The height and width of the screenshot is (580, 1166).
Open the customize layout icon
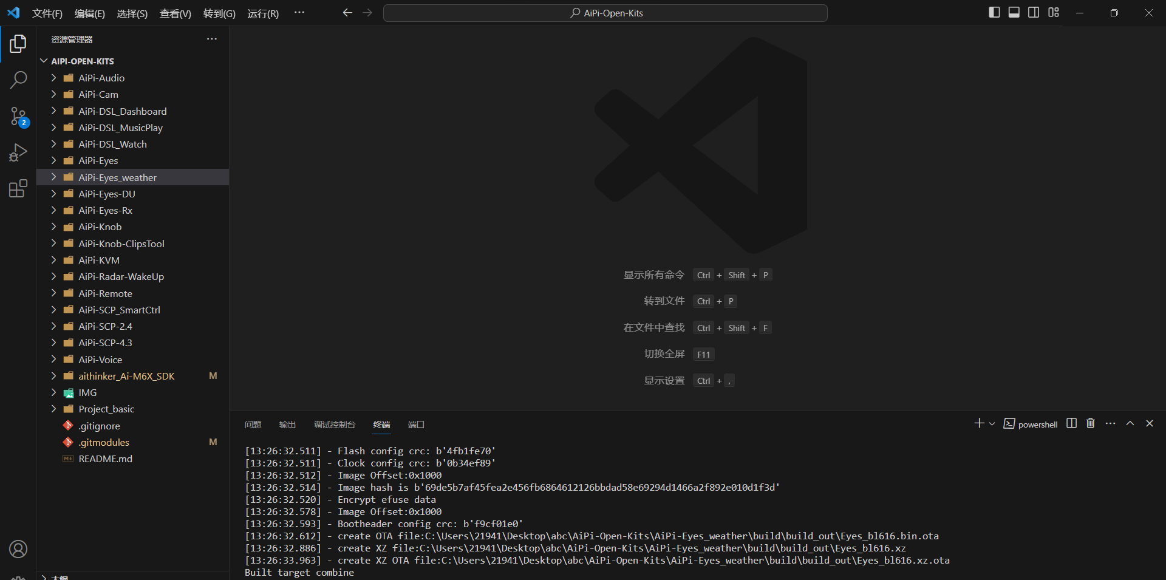click(x=1054, y=12)
